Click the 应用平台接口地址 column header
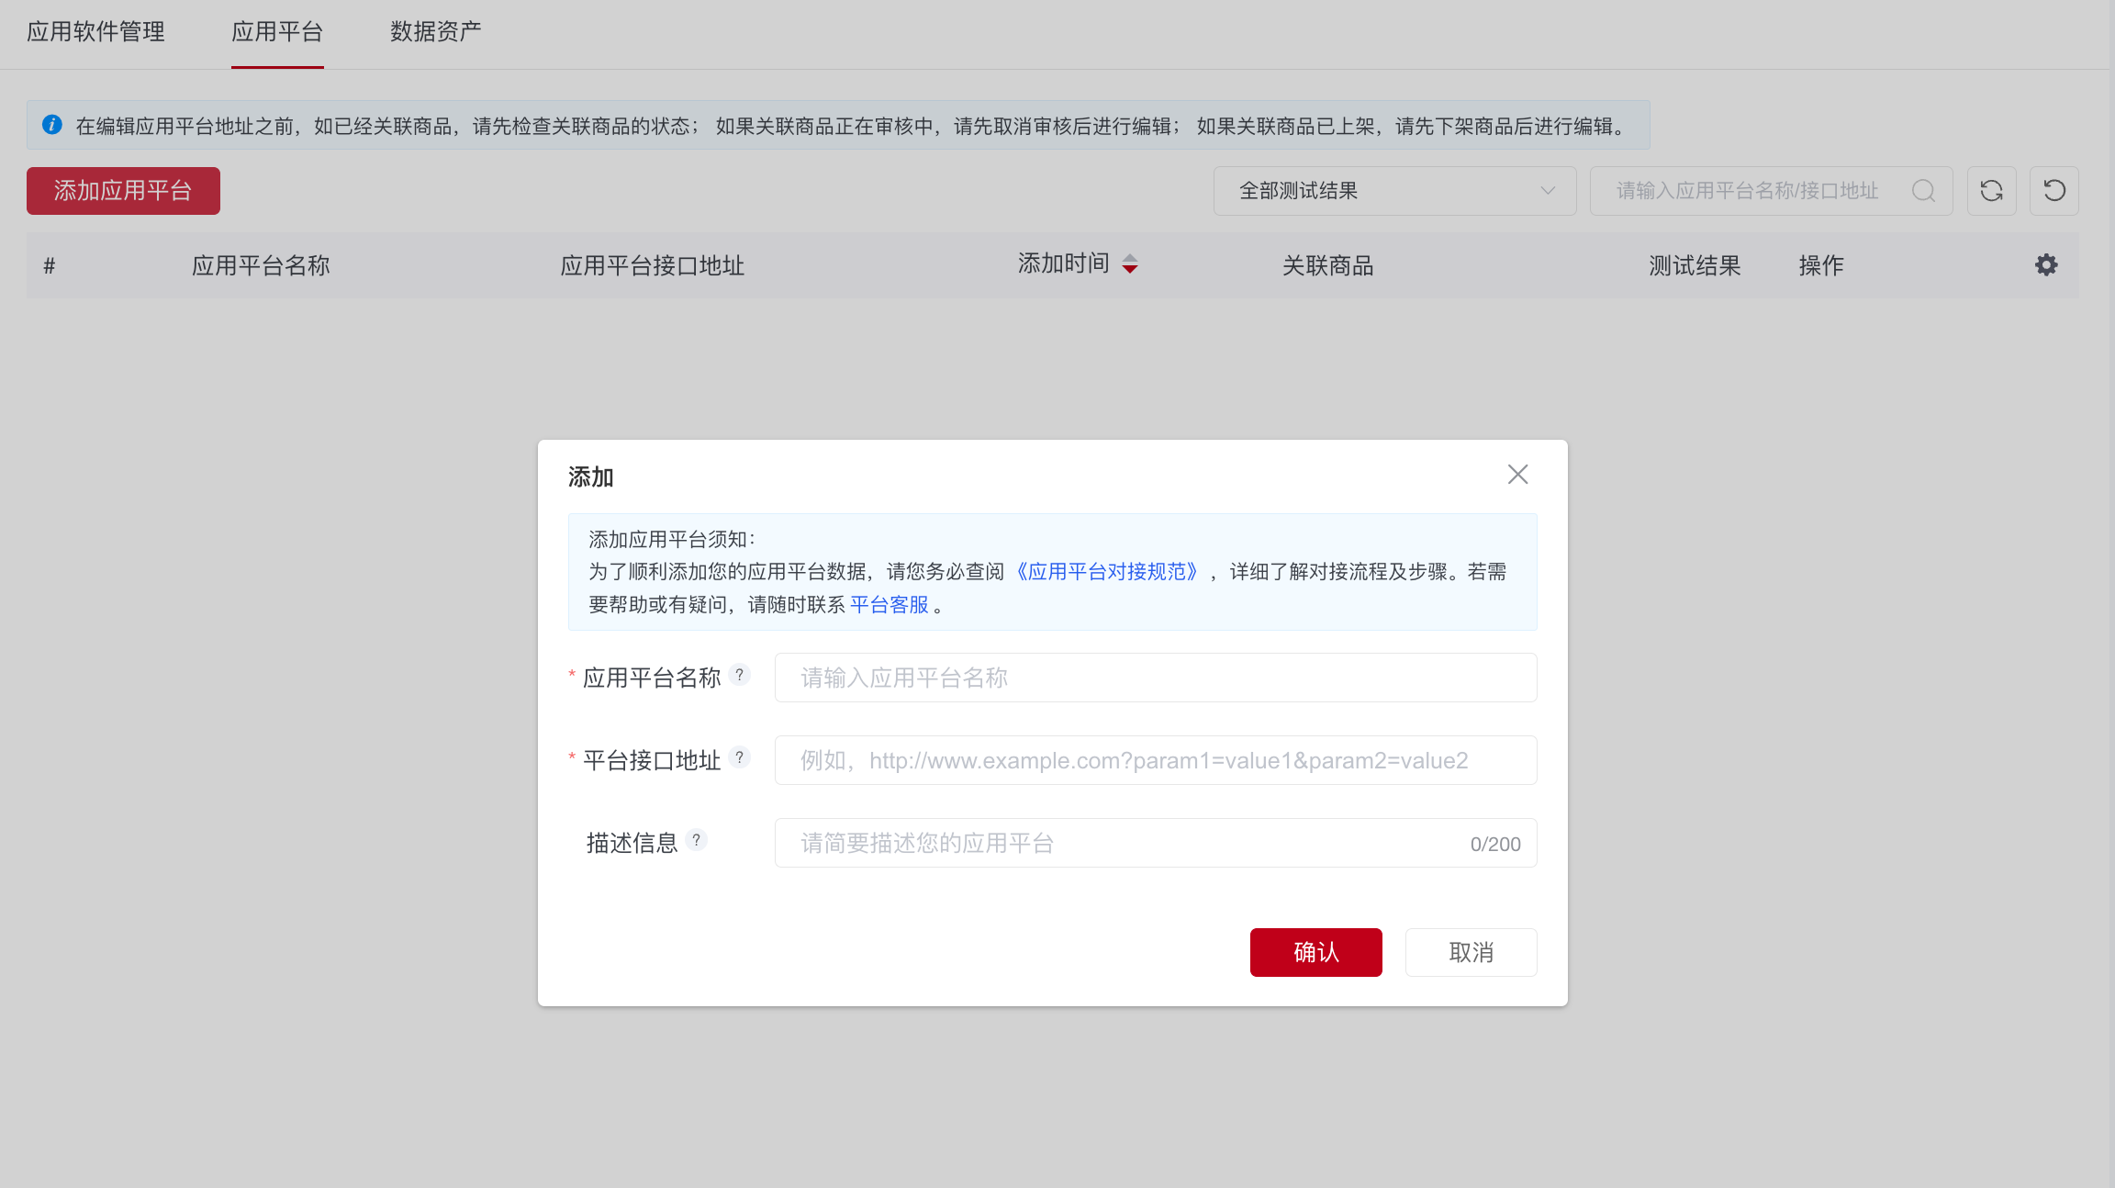2115x1188 pixels. [x=653, y=266]
